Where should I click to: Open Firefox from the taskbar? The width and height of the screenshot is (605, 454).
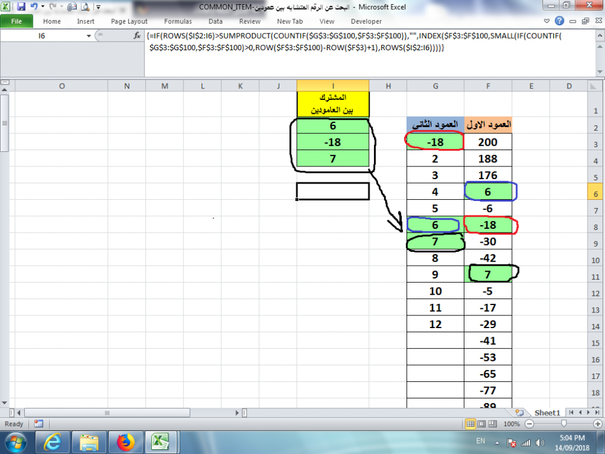click(x=125, y=442)
